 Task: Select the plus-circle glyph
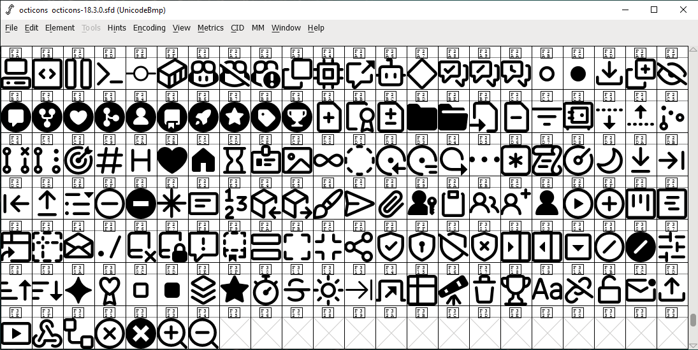609,204
